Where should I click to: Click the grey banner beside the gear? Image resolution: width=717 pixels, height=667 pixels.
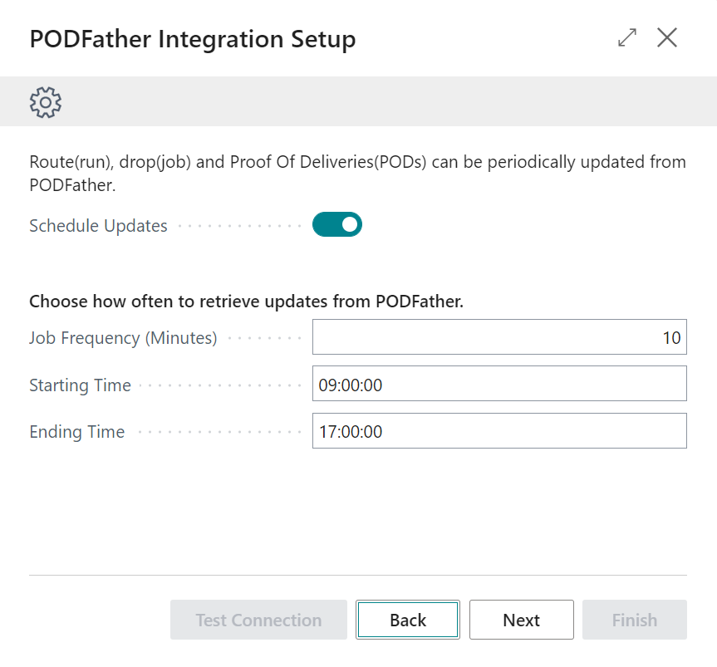pos(389,101)
